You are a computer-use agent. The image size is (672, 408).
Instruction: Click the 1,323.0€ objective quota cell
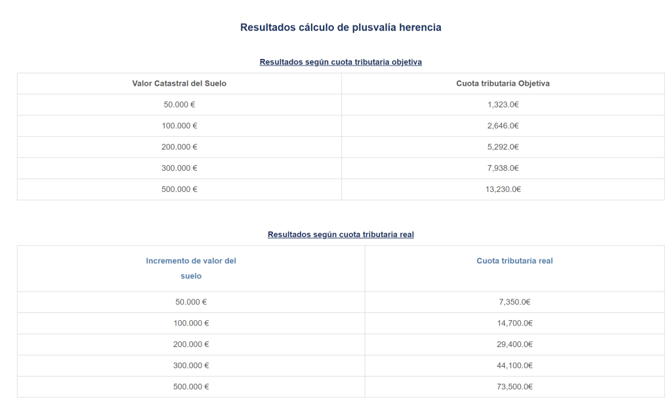tap(503, 105)
